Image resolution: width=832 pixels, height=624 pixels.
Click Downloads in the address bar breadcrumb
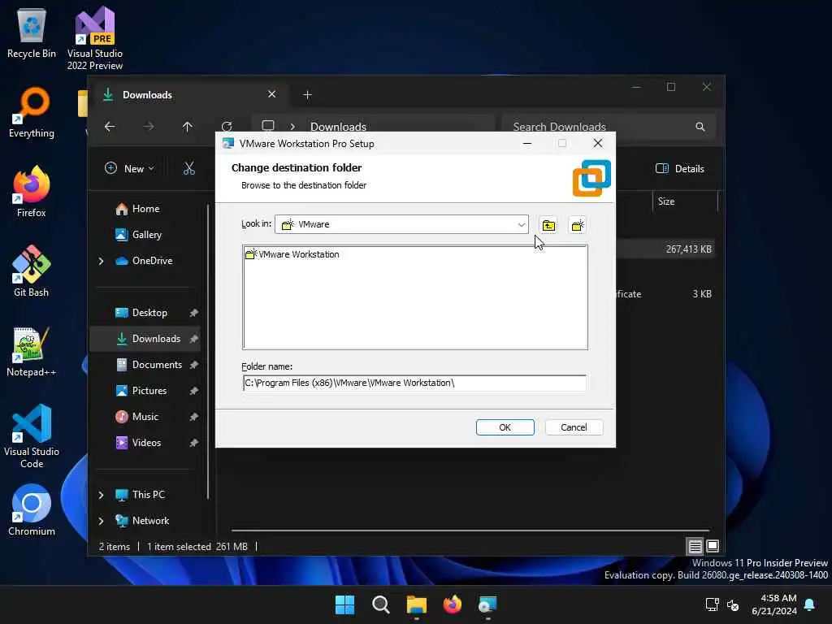(338, 128)
